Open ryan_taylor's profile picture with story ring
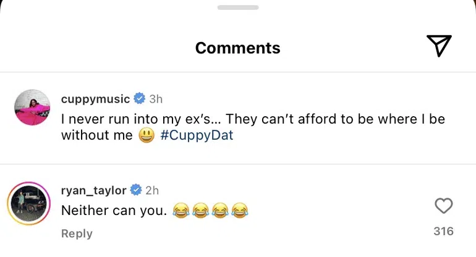Viewport: 476px width, 257px height. tap(28, 203)
